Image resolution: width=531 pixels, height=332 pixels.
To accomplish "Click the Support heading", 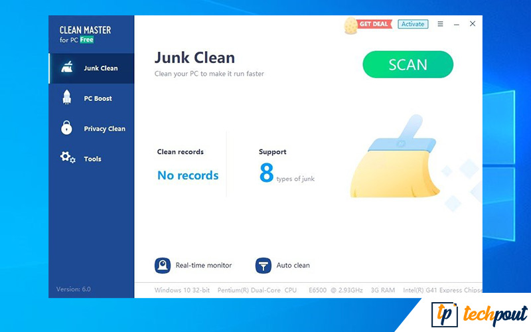I will pyautogui.click(x=272, y=152).
